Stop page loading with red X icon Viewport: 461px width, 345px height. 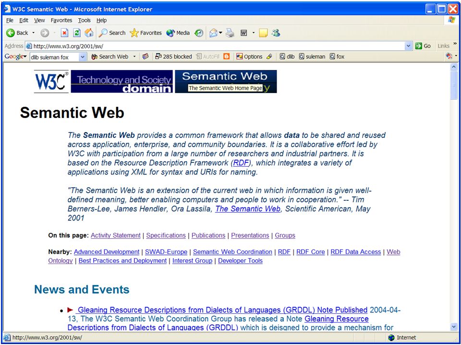64,33
